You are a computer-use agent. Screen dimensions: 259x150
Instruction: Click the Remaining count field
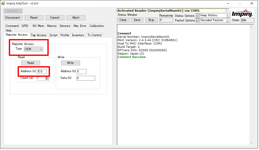click(166, 20)
